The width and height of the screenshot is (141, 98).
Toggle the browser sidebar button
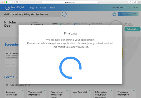point(17,2)
